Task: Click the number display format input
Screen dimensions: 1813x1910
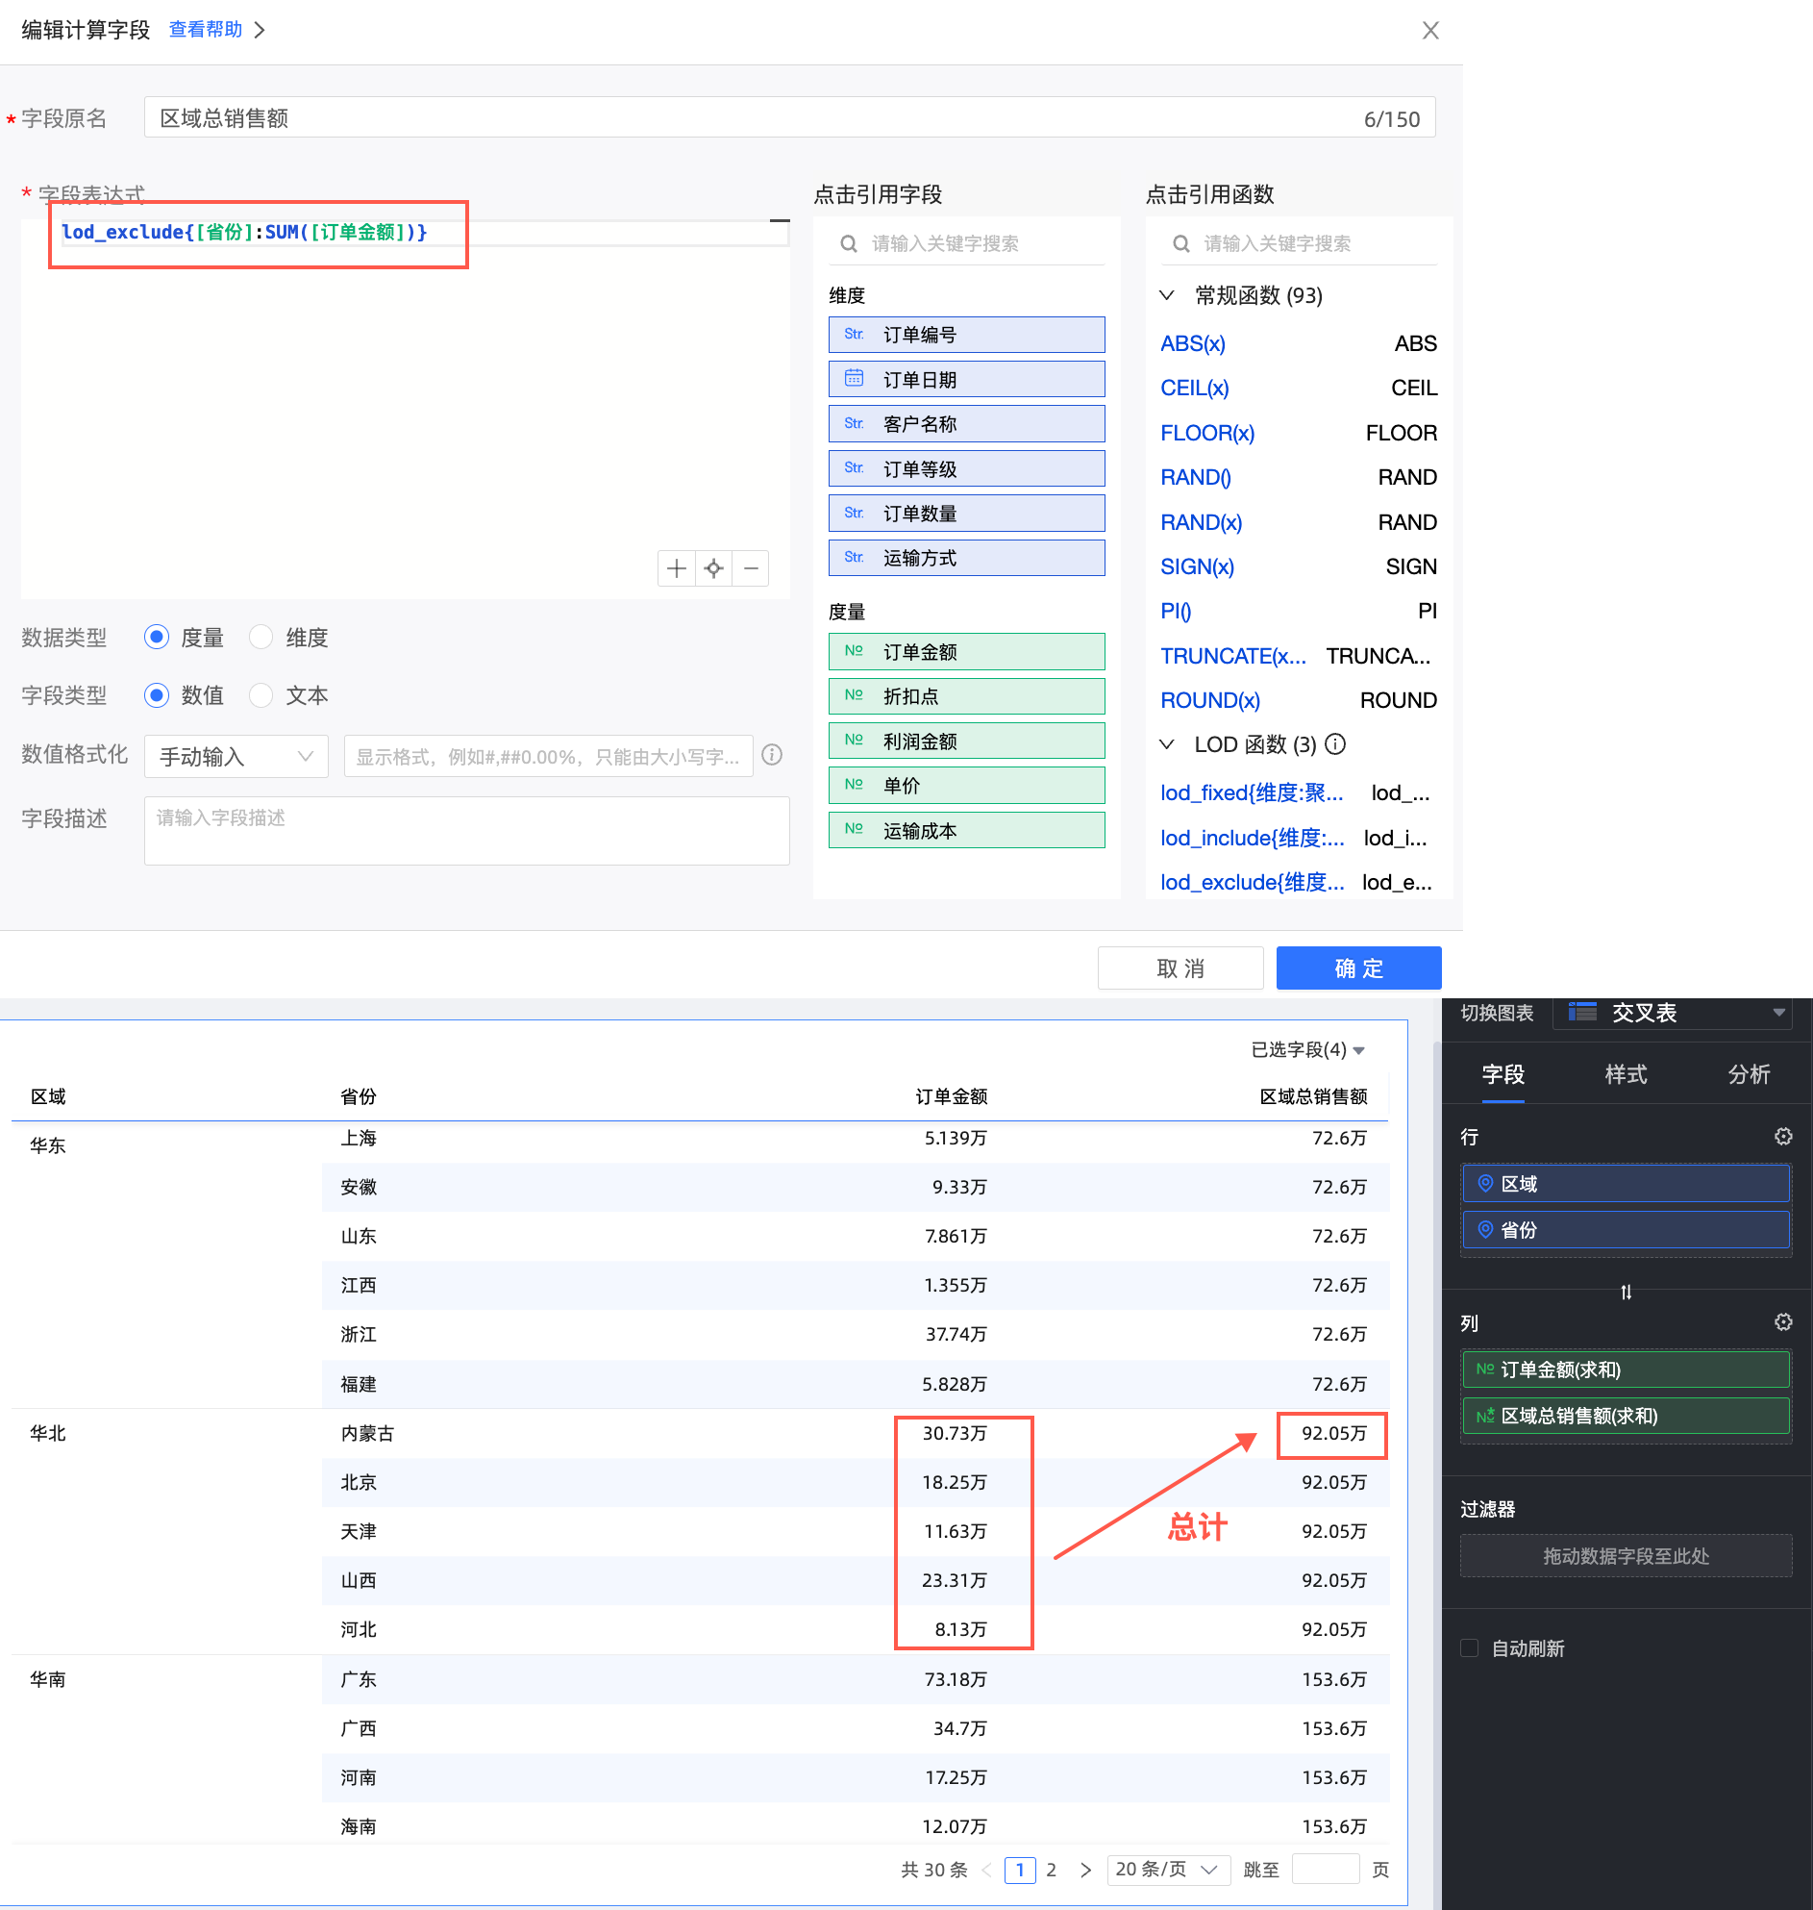Action: point(549,756)
